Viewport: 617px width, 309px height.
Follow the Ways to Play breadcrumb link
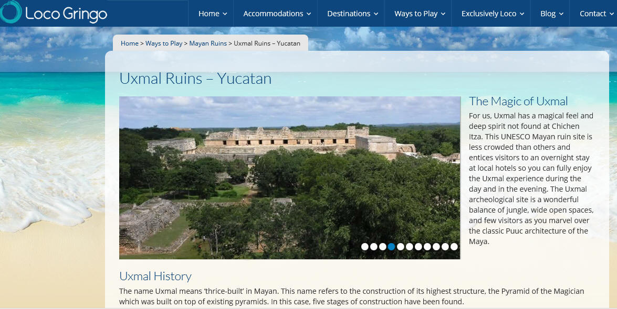(x=164, y=43)
